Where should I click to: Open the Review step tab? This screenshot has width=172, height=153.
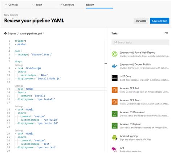pyautogui.click(x=90, y=5)
